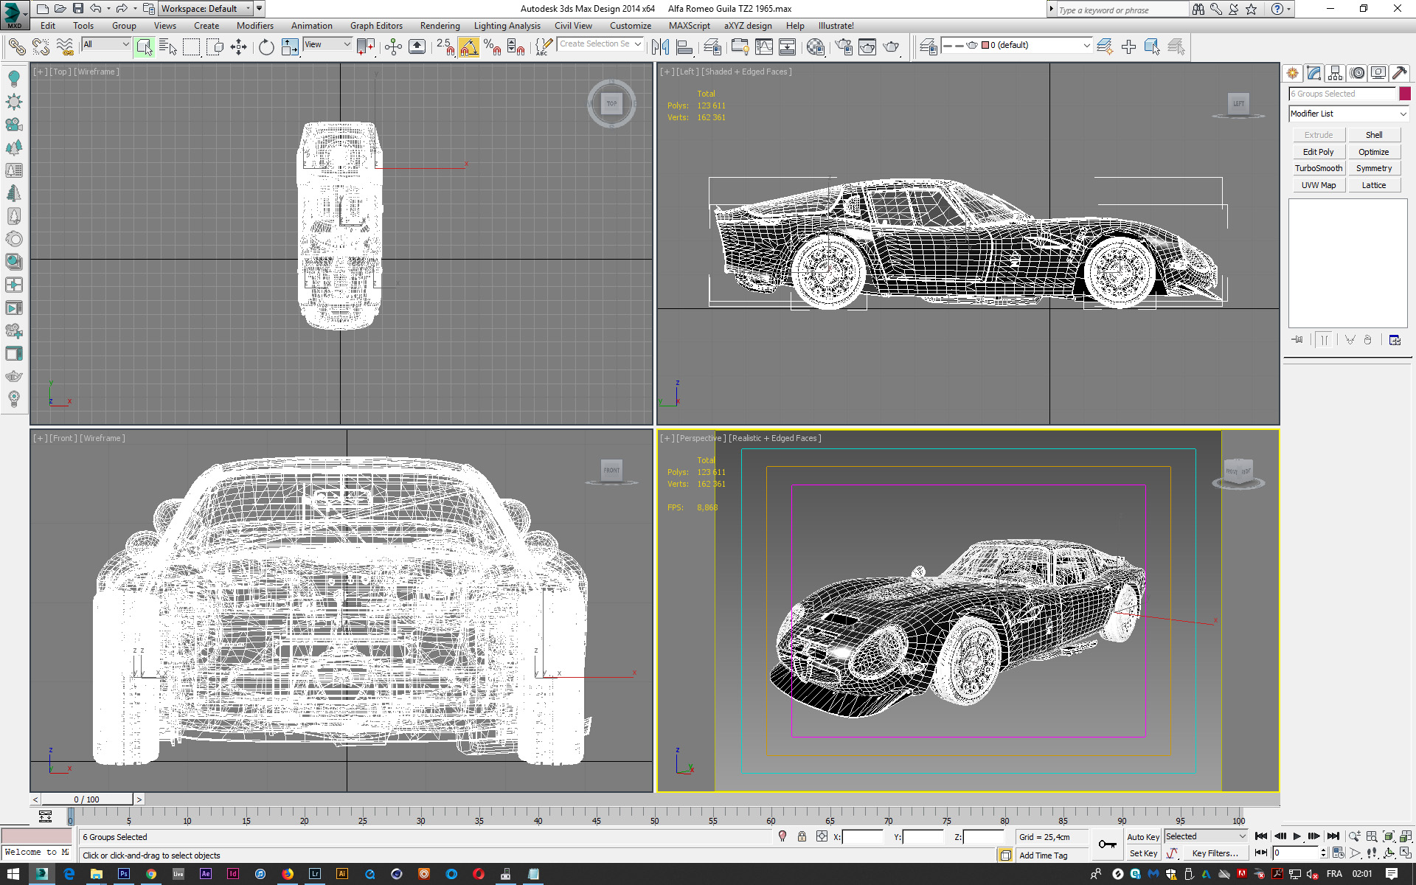Click the Align tool icon
Viewport: 1416px width, 885px height.
(684, 47)
